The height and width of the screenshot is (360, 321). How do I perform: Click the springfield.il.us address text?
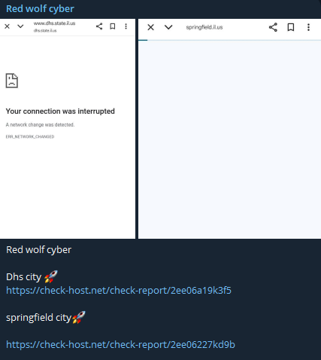pyautogui.click(x=204, y=27)
